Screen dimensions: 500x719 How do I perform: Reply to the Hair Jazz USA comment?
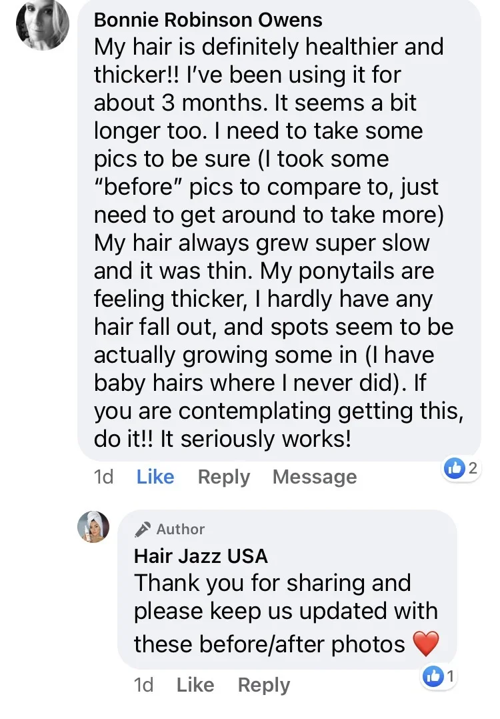[264, 685]
